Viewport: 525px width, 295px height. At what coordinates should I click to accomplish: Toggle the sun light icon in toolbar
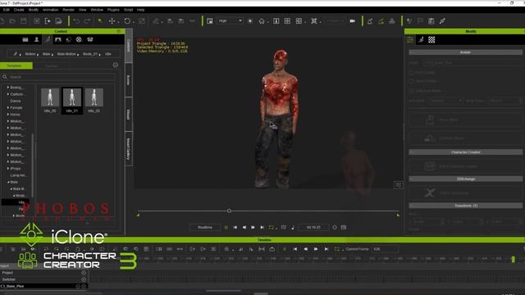click(x=250, y=21)
